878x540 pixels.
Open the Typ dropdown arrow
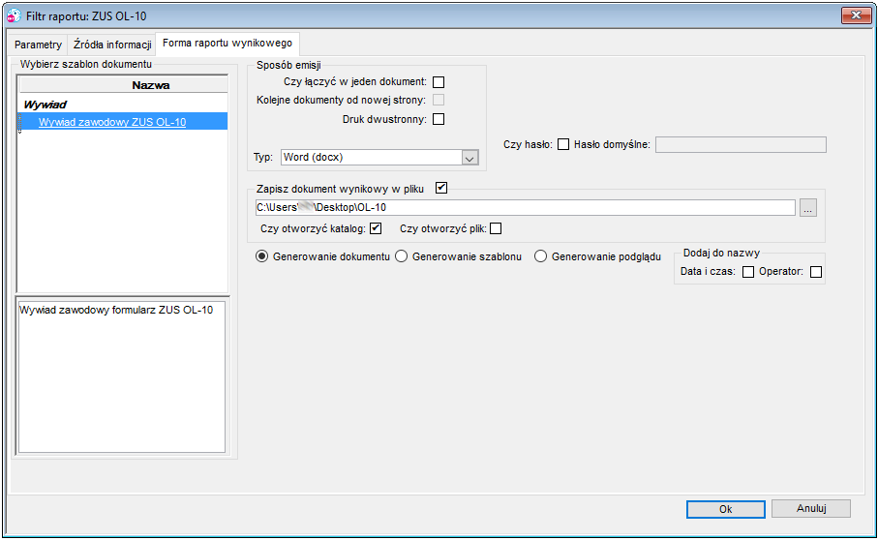click(x=469, y=158)
